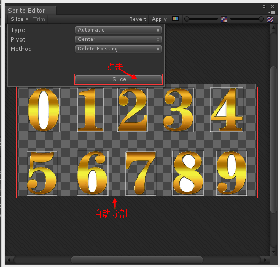Select the sprite of digit 1
Image resolution: width=280 pixels, height=267 pixels.
coord(90,110)
